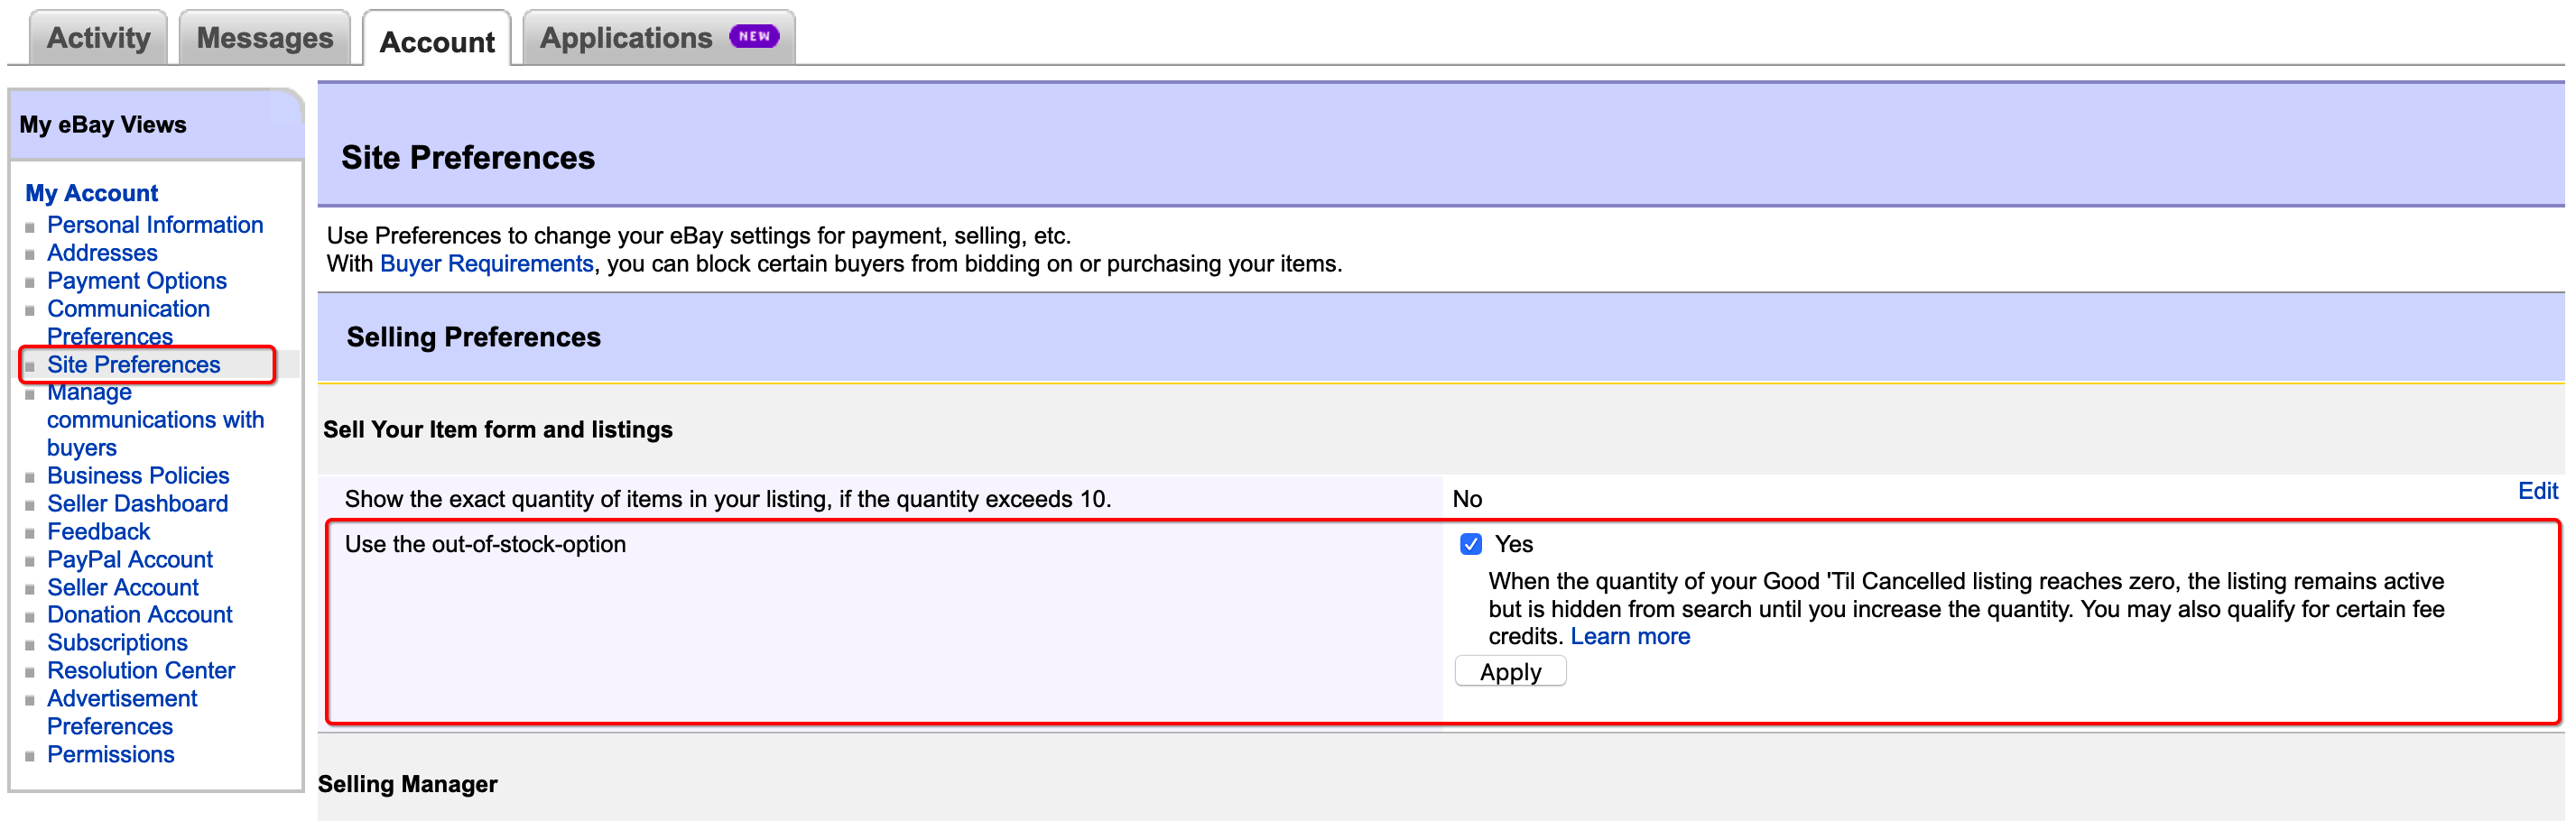Go to Personal Information
The height and width of the screenshot is (821, 2576).
(155, 225)
